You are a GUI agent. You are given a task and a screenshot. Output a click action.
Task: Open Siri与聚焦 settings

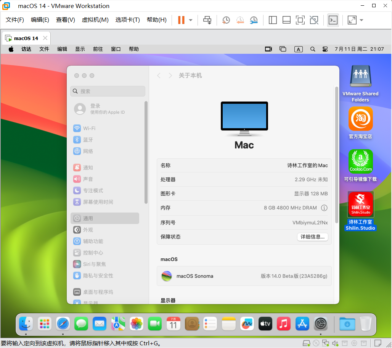90,264
